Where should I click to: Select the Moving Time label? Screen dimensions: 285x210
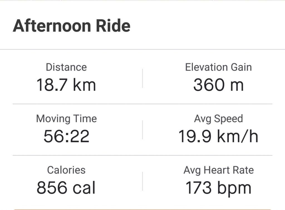pyautogui.click(x=66, y=119)
